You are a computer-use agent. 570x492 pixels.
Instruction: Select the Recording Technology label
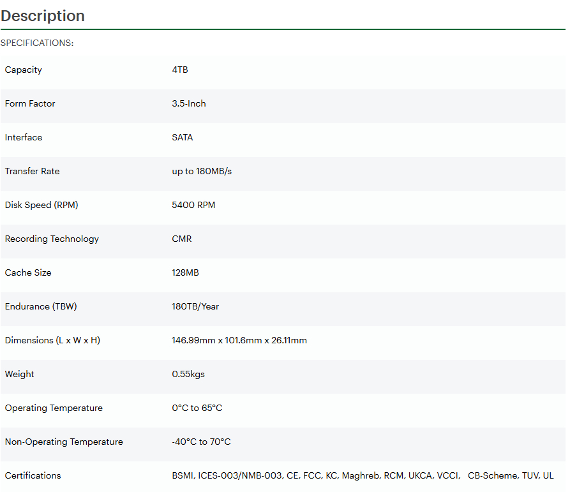[52, 239]
